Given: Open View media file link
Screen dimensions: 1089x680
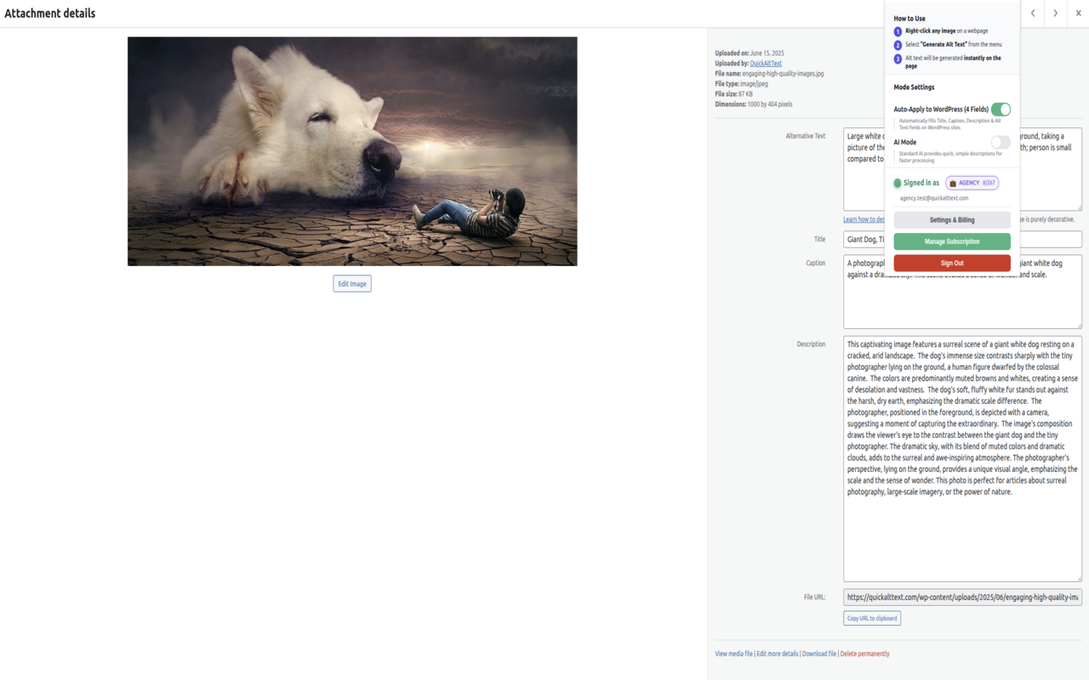Looking at the screenshot, I should coord(733,654).
